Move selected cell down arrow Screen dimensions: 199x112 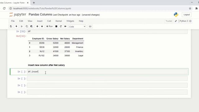coord(42,26)
